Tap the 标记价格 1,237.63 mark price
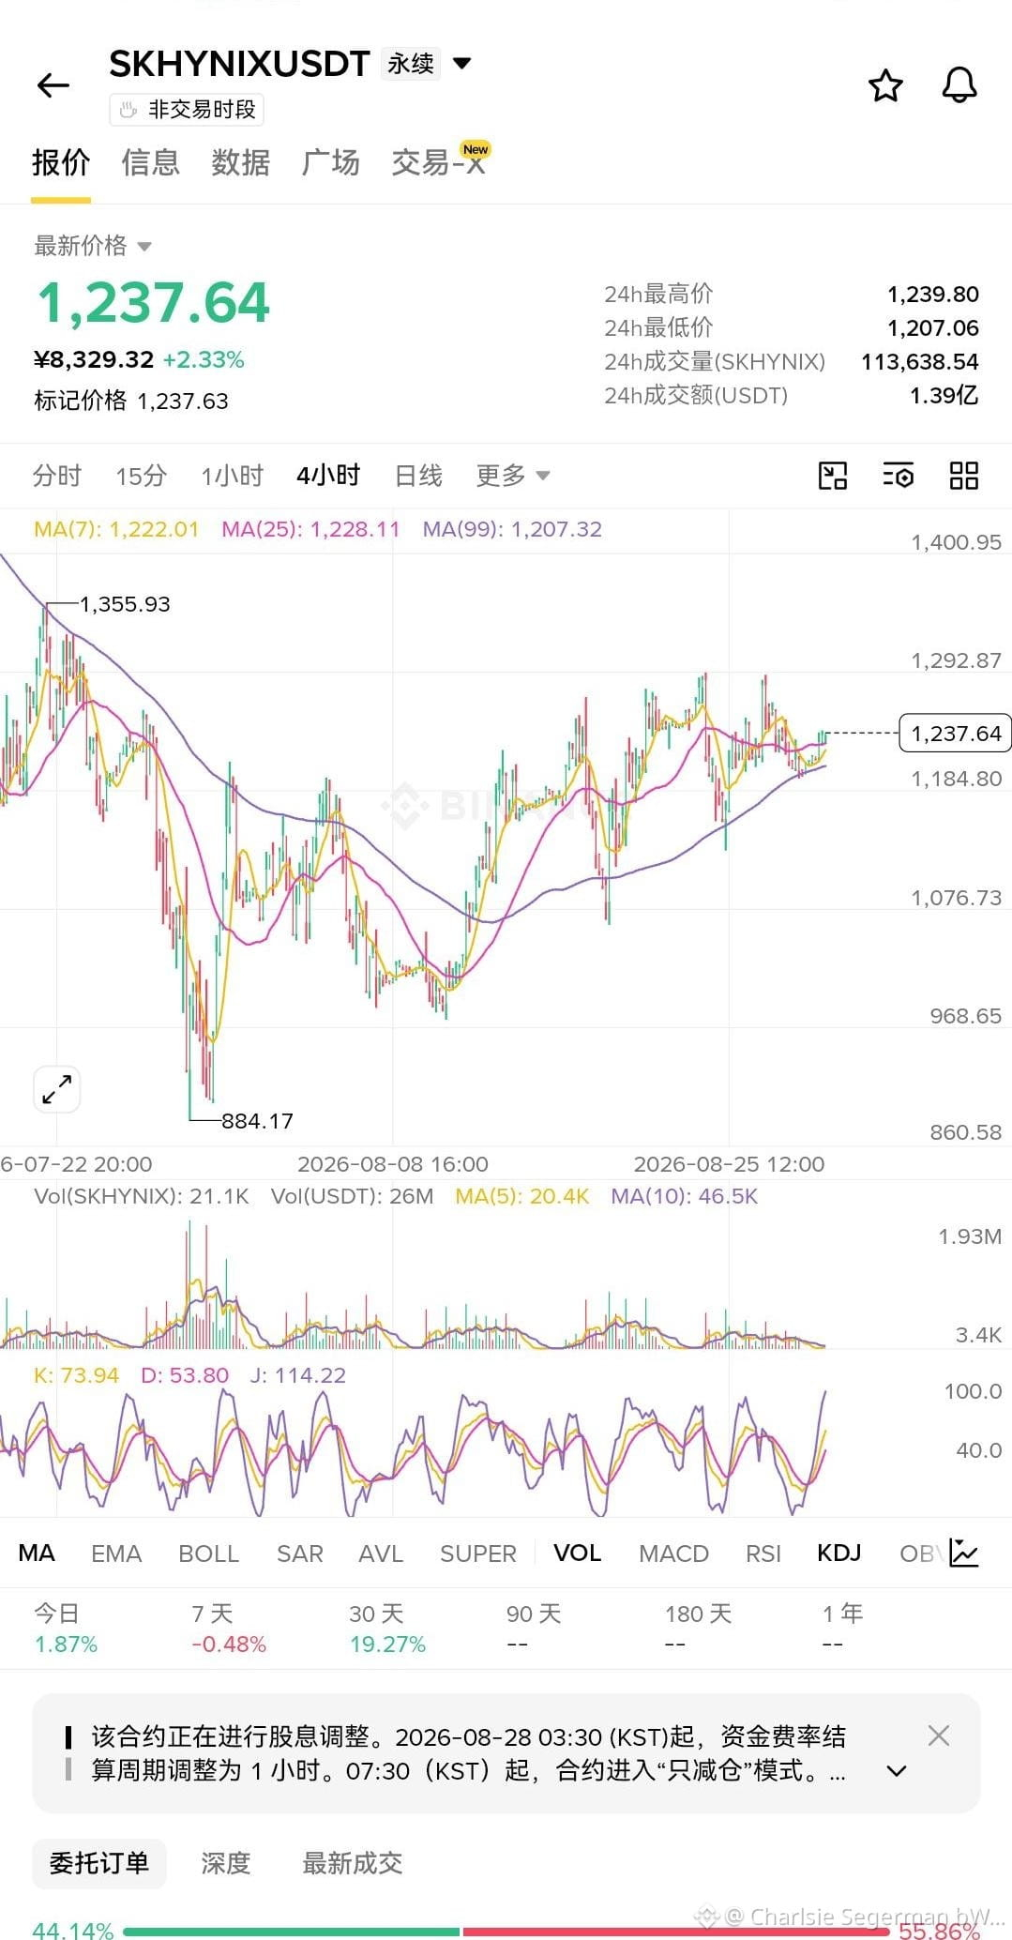Screen dimensions: 1012x1940 (x=131, y=401)
